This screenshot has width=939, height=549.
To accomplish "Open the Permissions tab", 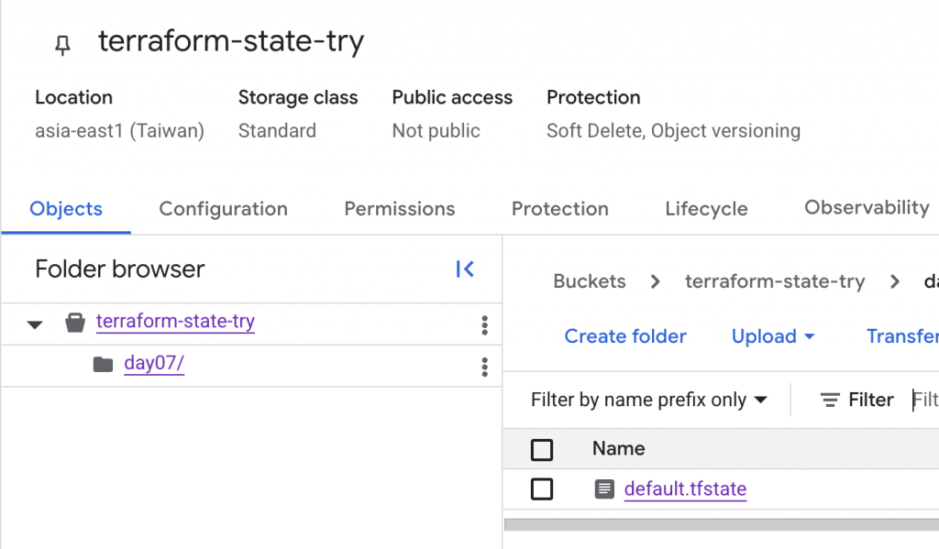I will click(x=399, y=209).
